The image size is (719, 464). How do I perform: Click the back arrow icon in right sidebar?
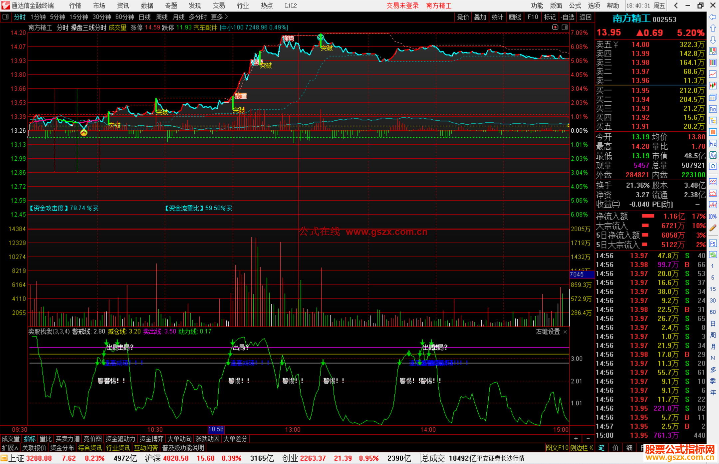713,17
